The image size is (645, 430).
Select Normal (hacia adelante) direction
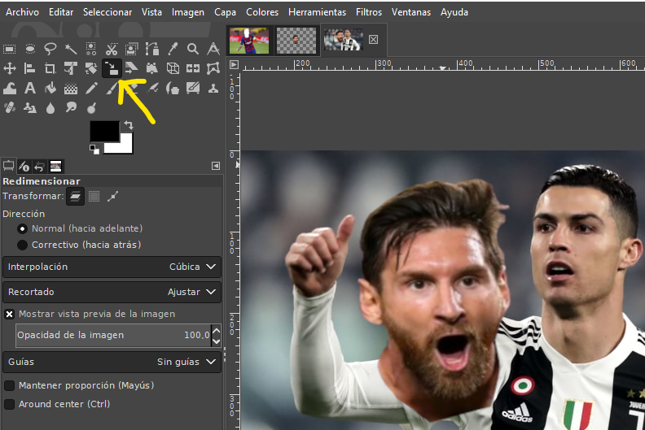(x=23, y=228)
